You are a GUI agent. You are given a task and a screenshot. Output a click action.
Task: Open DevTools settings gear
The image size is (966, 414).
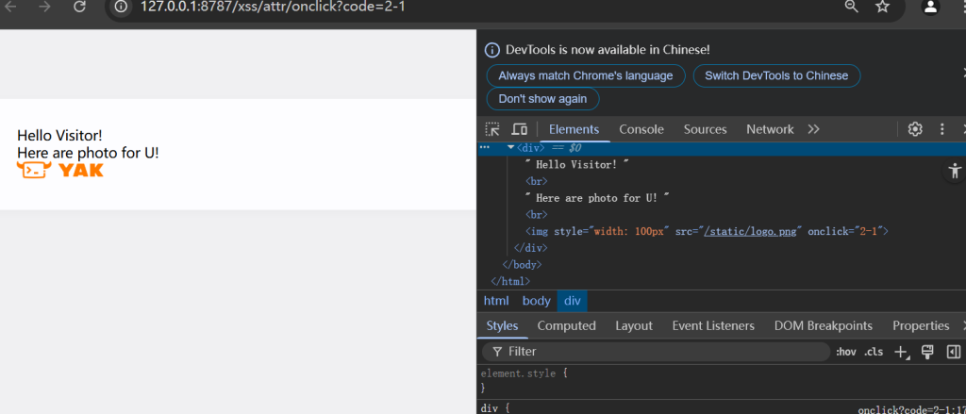pos(914,129)
